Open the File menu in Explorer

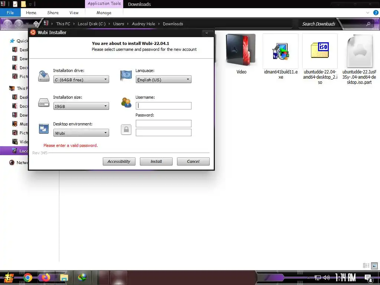click(x=10, y=13)
